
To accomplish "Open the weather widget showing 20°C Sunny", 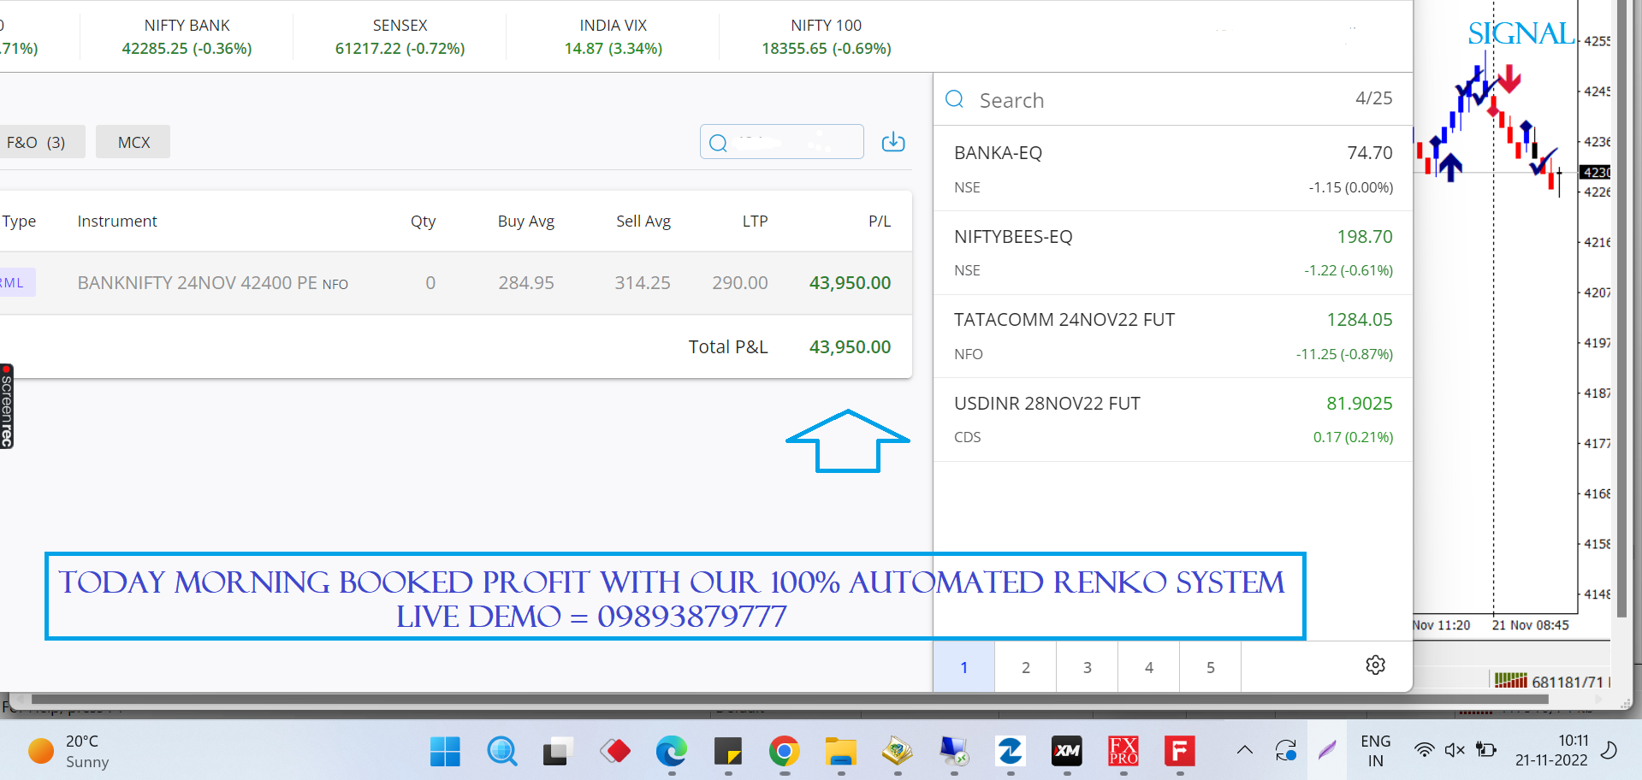I will [70, 751].
